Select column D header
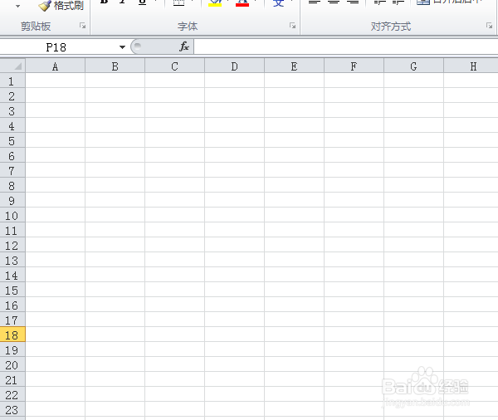 tap(234, 66)
